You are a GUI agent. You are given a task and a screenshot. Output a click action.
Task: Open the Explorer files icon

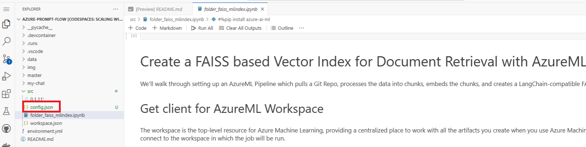tap(7, 24)
